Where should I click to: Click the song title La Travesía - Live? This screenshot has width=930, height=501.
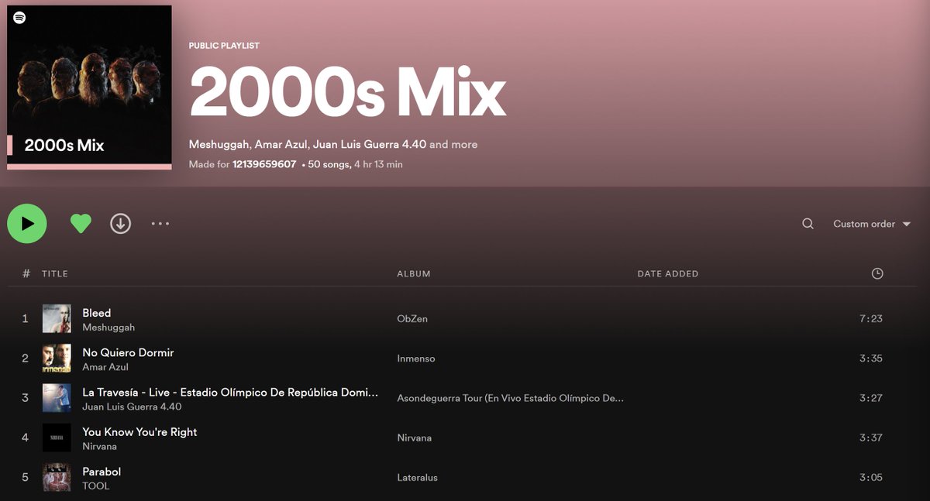[230, 392]
